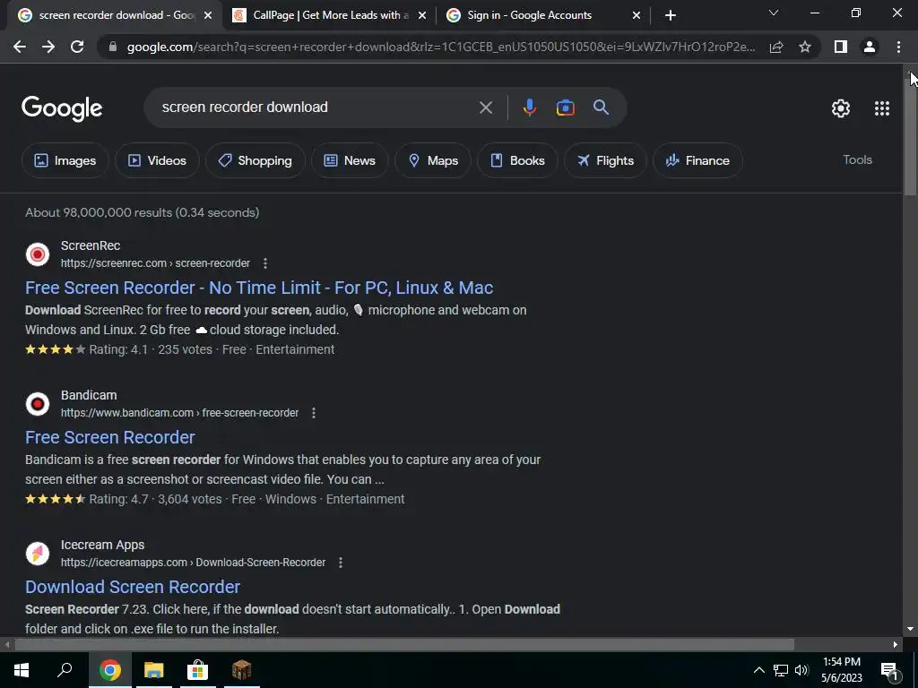Switch to Finance results

(x=697, y=160)
